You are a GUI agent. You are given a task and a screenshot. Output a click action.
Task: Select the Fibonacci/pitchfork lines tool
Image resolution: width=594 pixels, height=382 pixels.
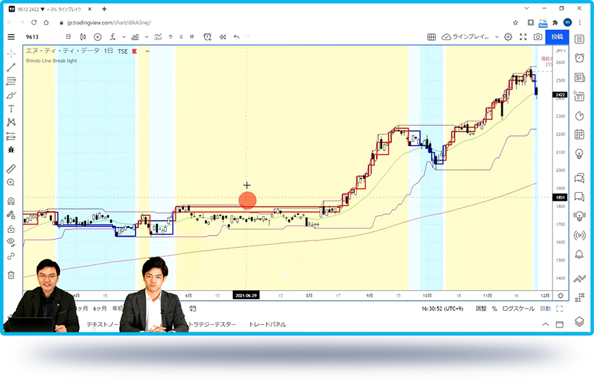point(11,81)
